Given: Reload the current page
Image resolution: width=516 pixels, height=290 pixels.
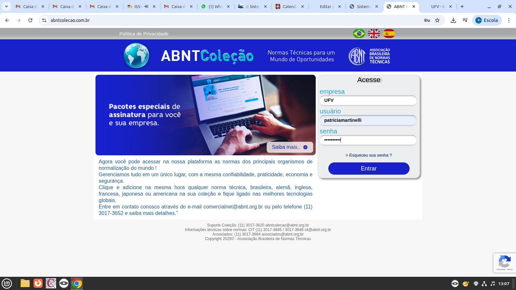Looking at the screenshot, I should pyautogui.click(x=30, y=20).
